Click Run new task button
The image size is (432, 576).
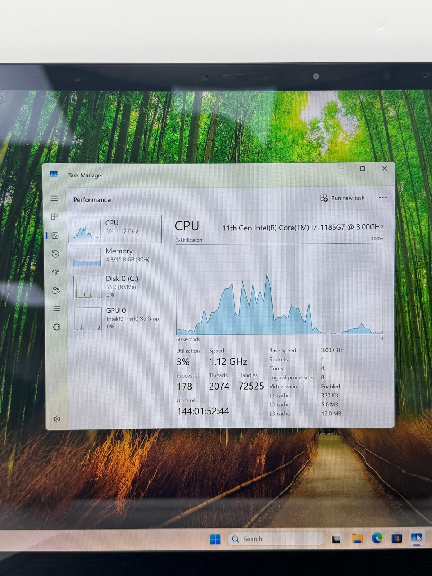[342, 198]
